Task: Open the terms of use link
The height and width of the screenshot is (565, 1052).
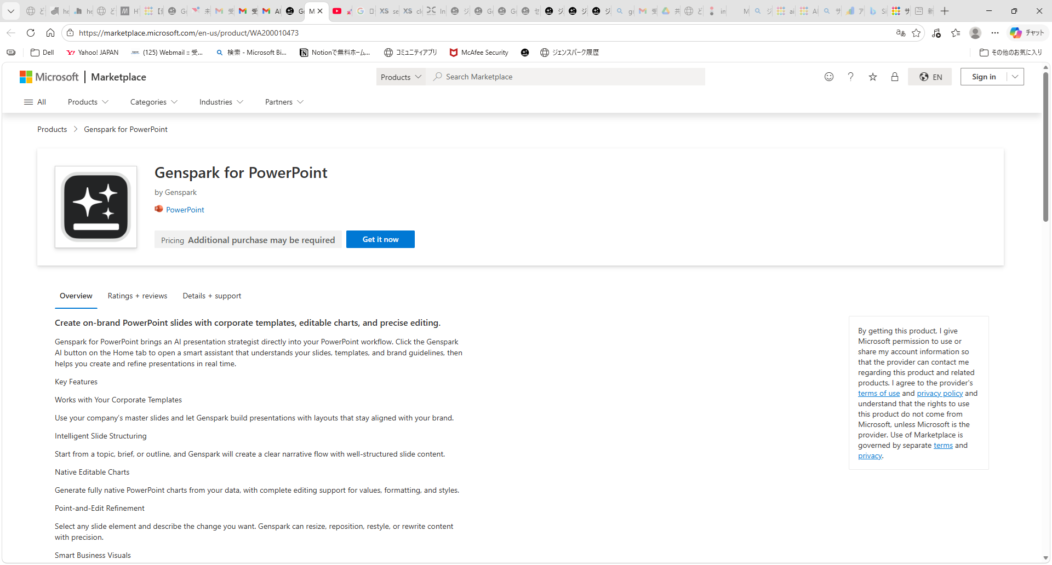Action: pyautogui.click(x=878, y=393)
